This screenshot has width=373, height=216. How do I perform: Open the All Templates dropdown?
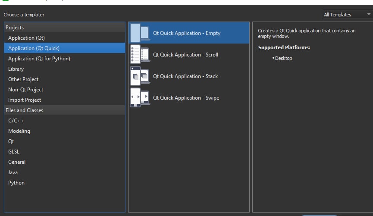point(347,15)
